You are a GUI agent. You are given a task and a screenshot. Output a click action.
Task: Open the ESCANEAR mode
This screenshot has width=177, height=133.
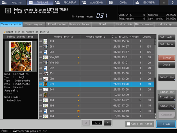point(146,2)
